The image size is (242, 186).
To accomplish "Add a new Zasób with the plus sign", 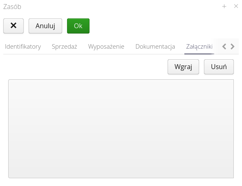I will (224, 6).
